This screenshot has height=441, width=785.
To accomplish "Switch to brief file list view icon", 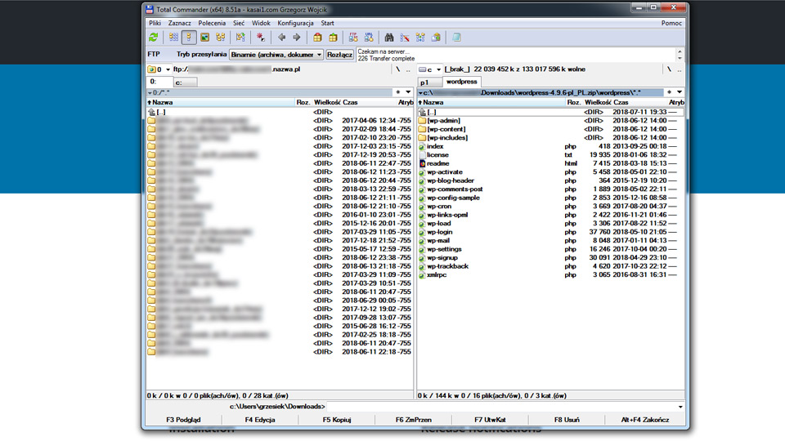I will click(173, 38).
